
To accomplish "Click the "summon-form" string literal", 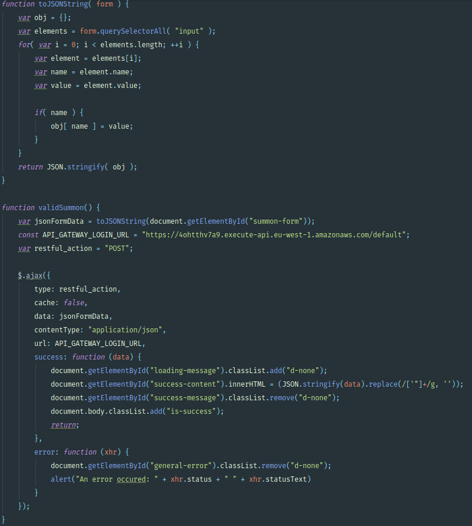I will [276, 221].
